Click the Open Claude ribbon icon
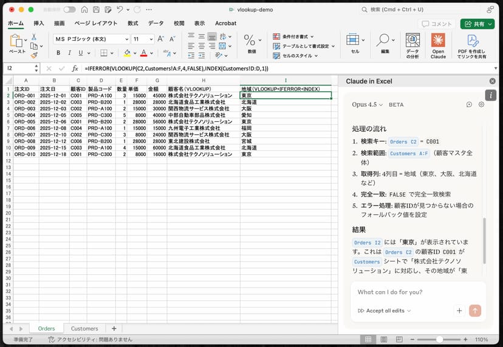 click(438, 44)
